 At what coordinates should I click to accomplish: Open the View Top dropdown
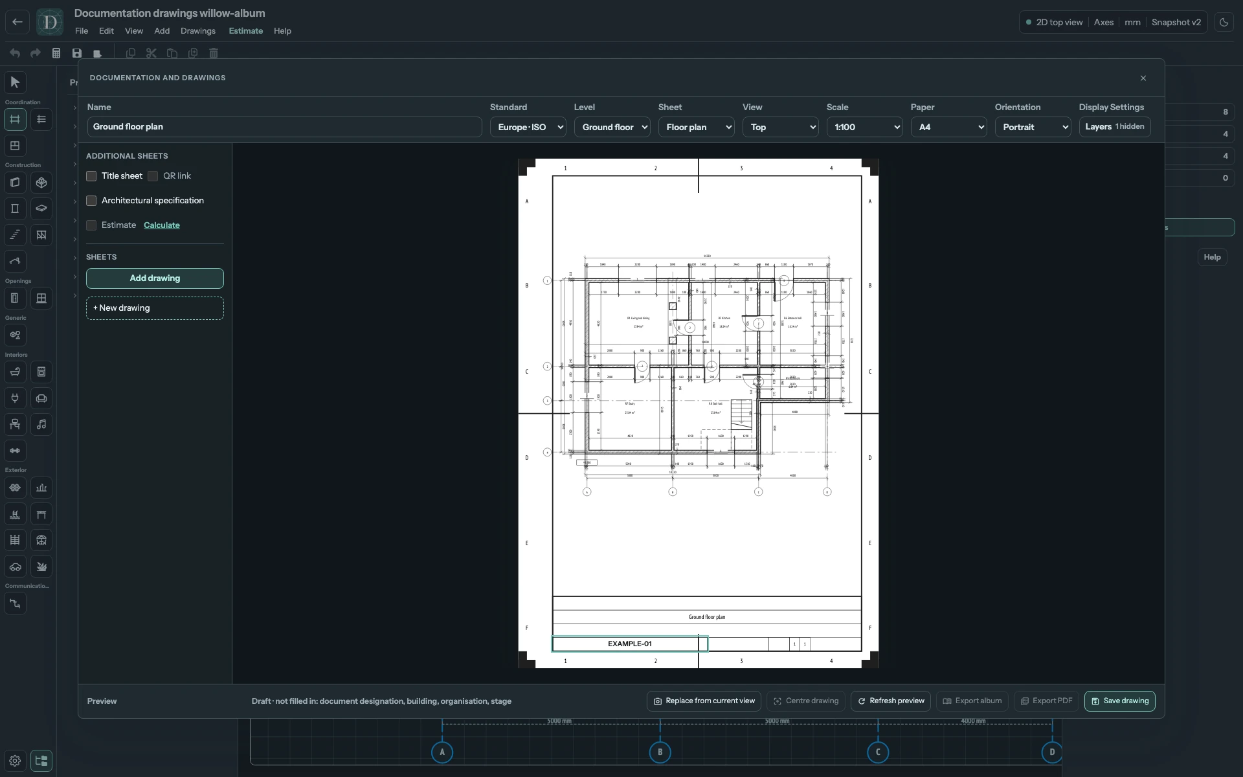(780, 127)
